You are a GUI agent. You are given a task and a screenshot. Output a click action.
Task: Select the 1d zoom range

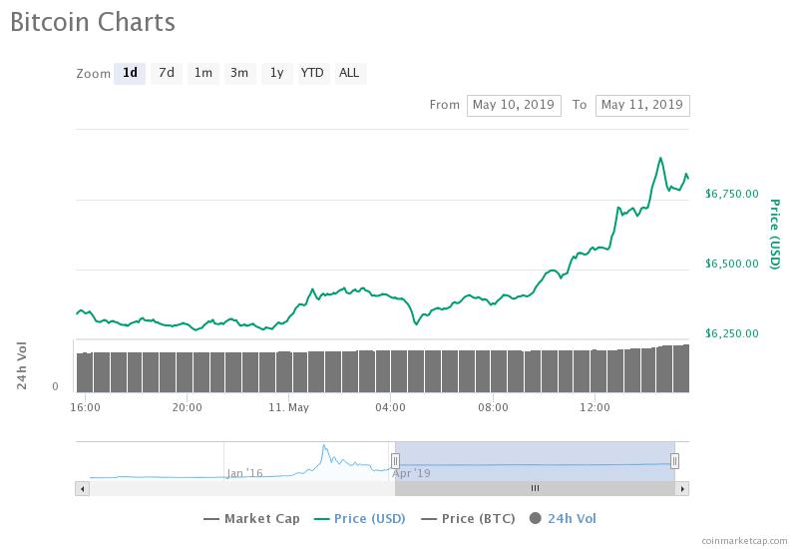pyautogui.click(x=130, y=73)
